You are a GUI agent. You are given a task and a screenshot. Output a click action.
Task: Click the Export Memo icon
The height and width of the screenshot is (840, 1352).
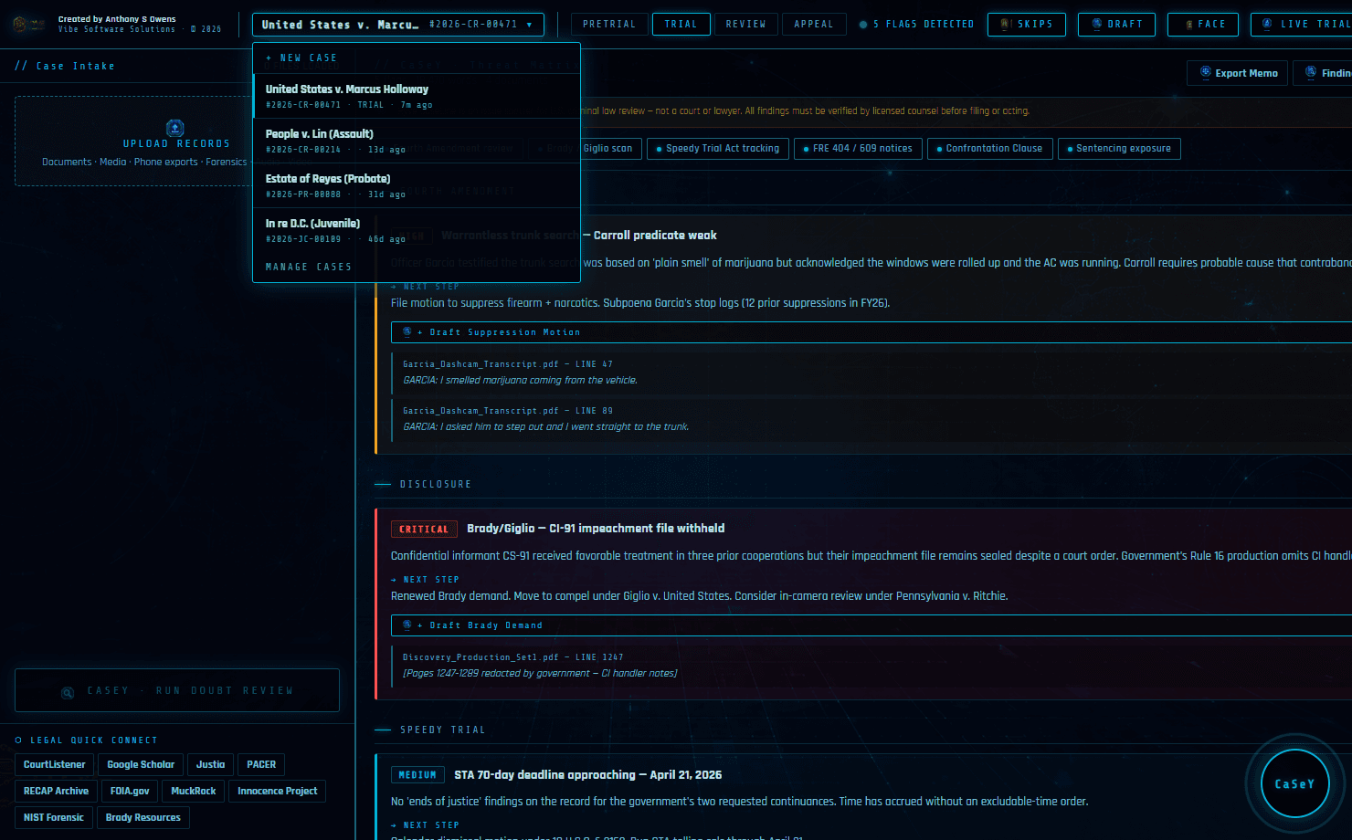pyautogui.click(x=1205, y=73)
